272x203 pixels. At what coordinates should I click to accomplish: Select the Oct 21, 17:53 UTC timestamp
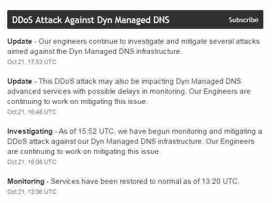coord(32,62)
